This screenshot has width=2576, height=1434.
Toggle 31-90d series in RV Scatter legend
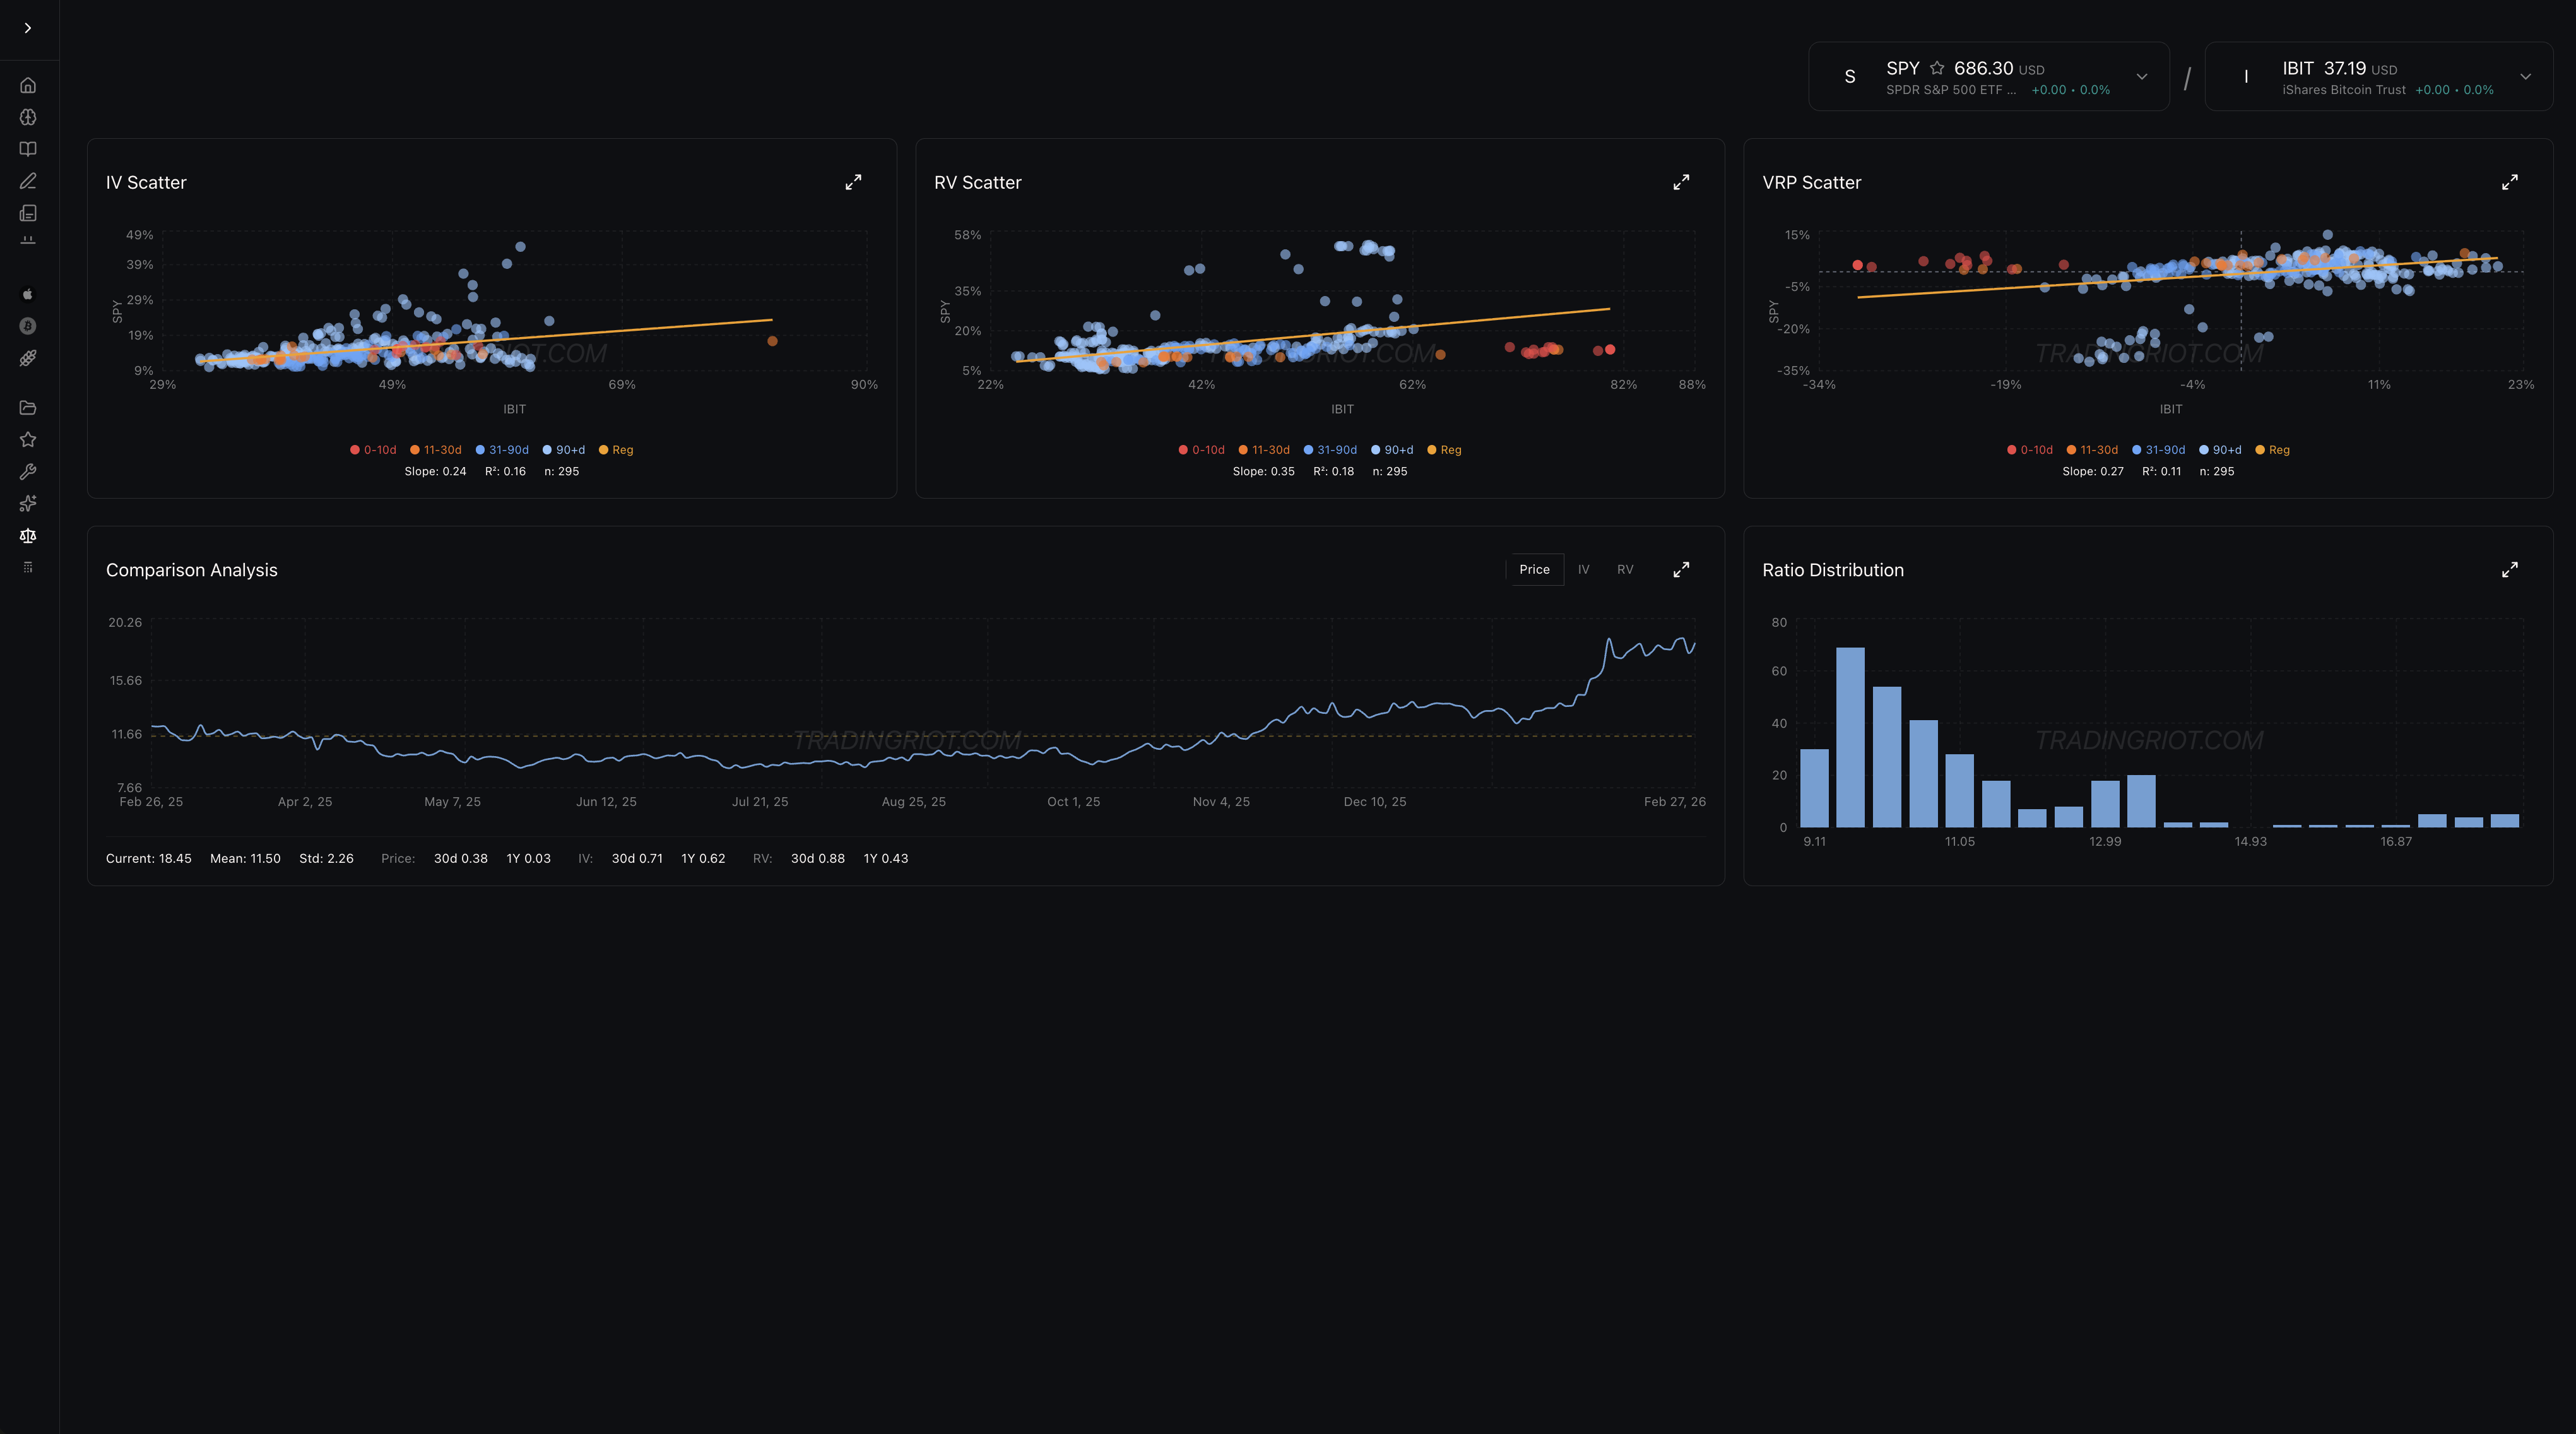[1330, 450]
